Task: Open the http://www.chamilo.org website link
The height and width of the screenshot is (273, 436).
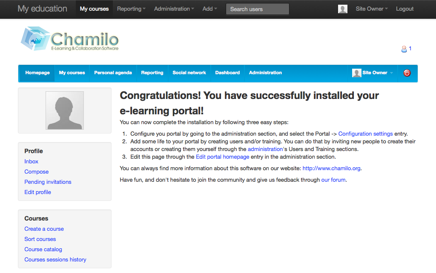Action: (331, 168)
